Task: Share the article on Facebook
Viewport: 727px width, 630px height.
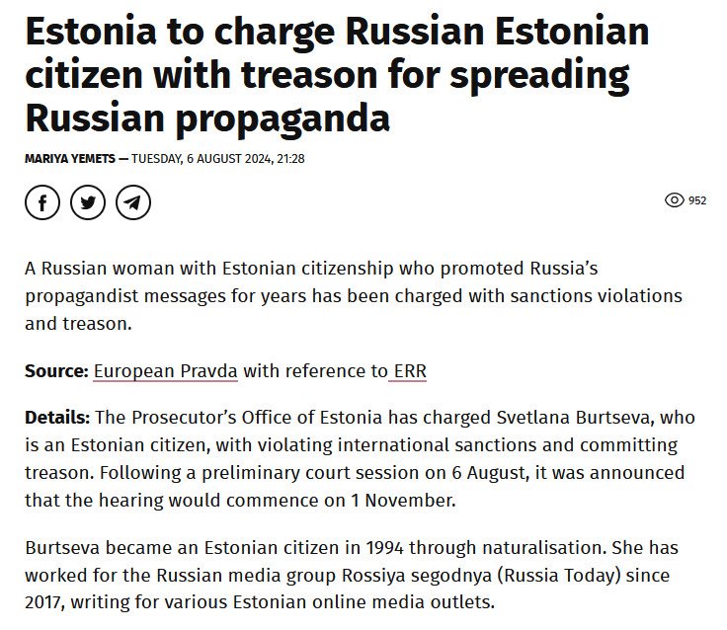Action: [42, 202]
